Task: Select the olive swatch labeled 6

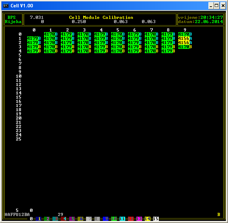Action: coord(81,219)
